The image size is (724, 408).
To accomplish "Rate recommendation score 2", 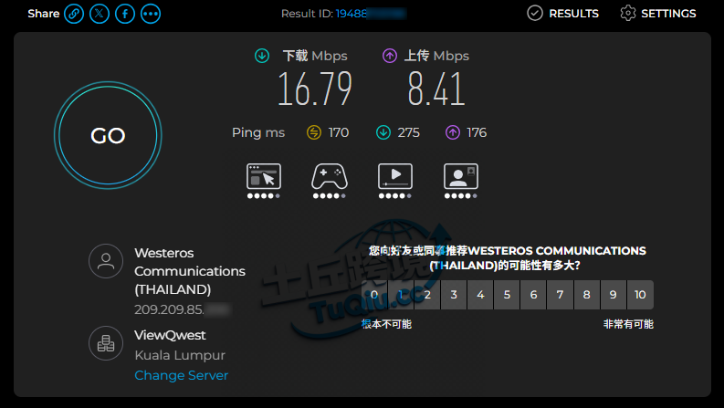I will [x=427, y=295].
